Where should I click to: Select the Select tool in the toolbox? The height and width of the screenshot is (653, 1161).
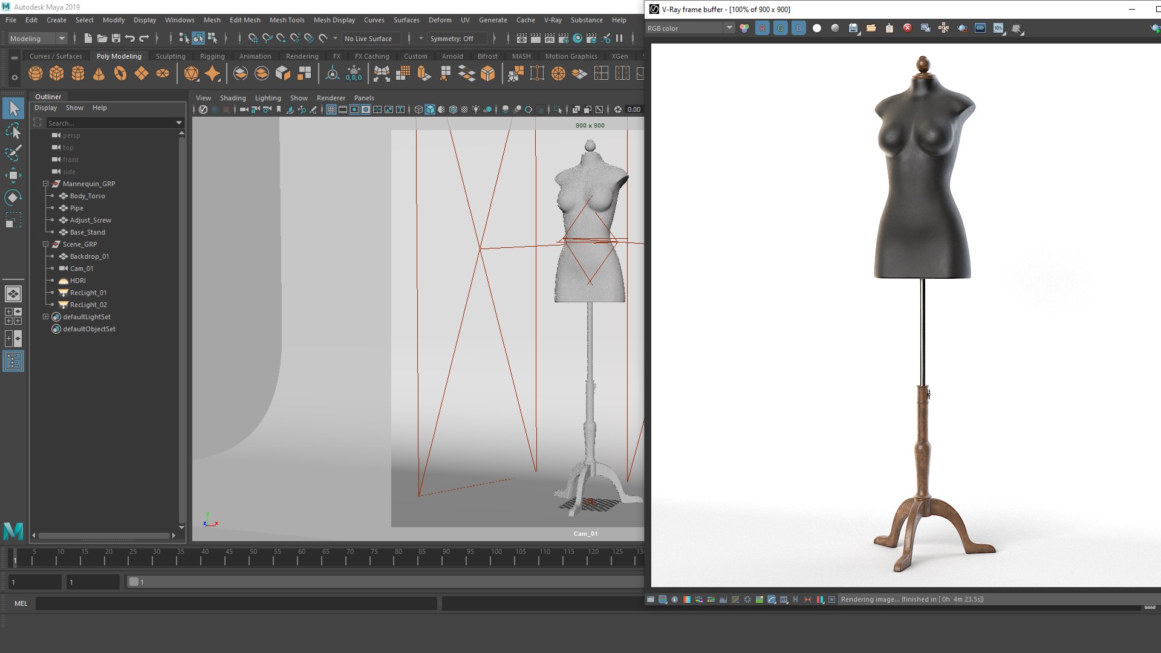(x=13, y=109)
